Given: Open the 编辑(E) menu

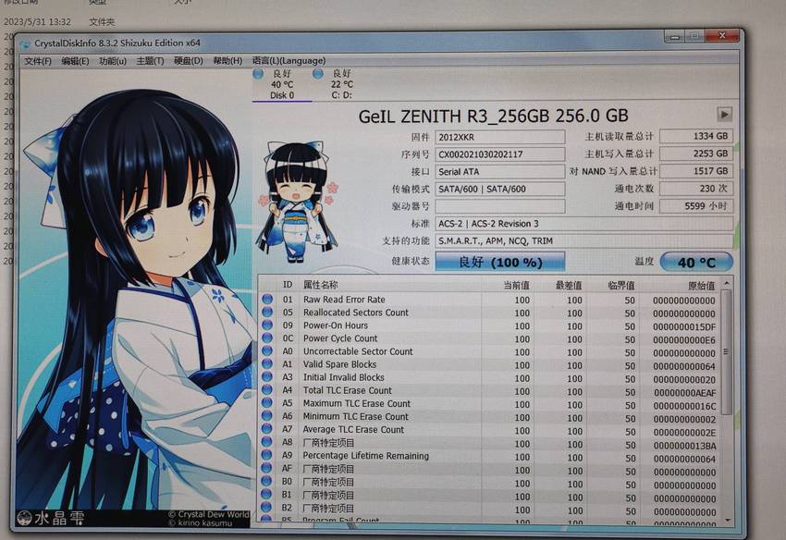Looking at the screenshot, I should (x=75, y=61).
